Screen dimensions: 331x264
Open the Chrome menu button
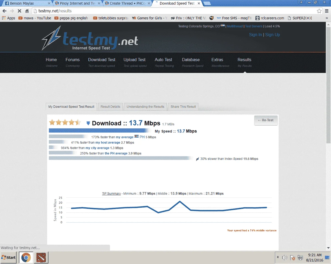327,11
